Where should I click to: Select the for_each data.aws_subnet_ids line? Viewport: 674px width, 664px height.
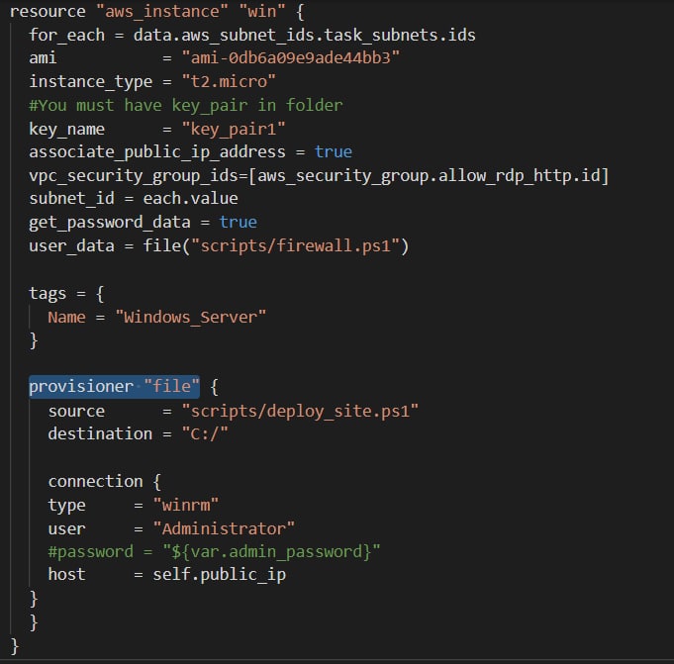[252, 36]
